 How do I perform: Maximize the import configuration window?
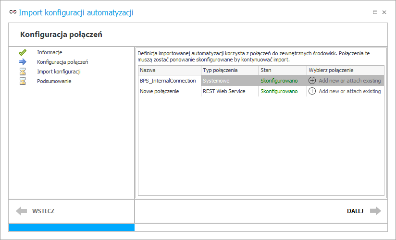point(375,12)
